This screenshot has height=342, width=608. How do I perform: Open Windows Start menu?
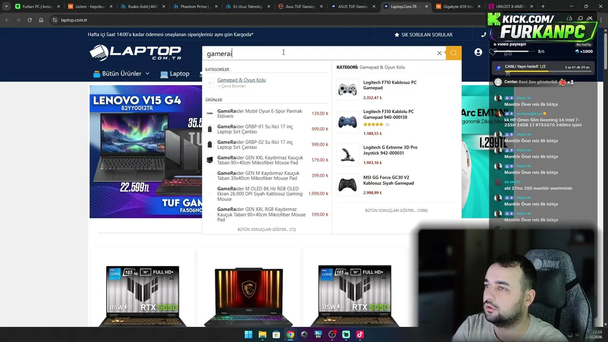click(x=248, y=334)
